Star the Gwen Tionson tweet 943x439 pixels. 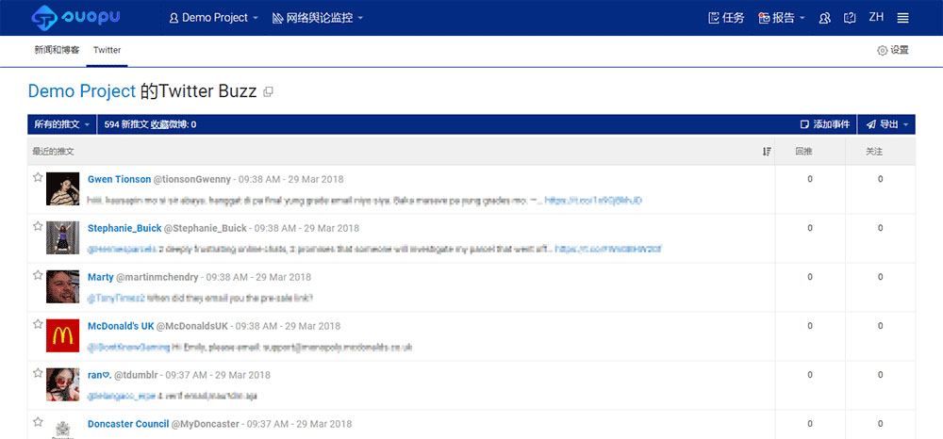(38, 177)
